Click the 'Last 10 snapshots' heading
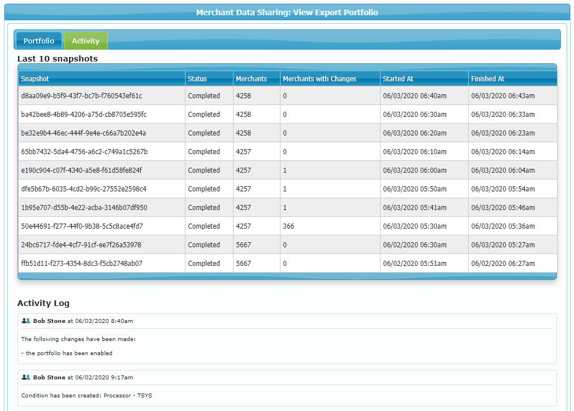 [x=58, y=59]
